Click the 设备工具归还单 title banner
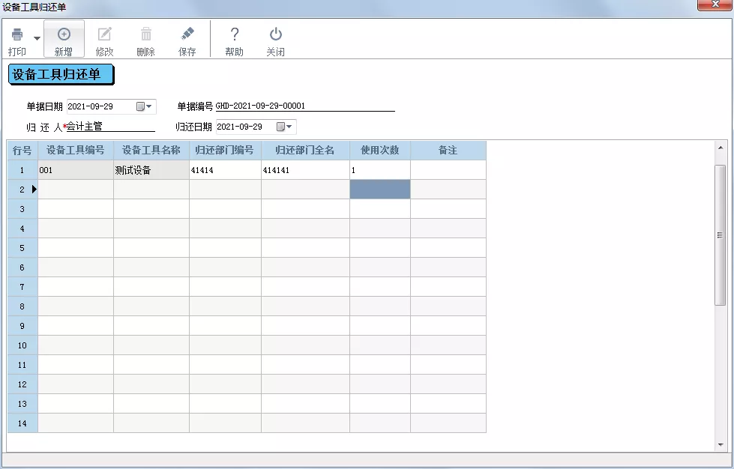The height and width of the screenshot is (469, 734). (x=61, y=75)
